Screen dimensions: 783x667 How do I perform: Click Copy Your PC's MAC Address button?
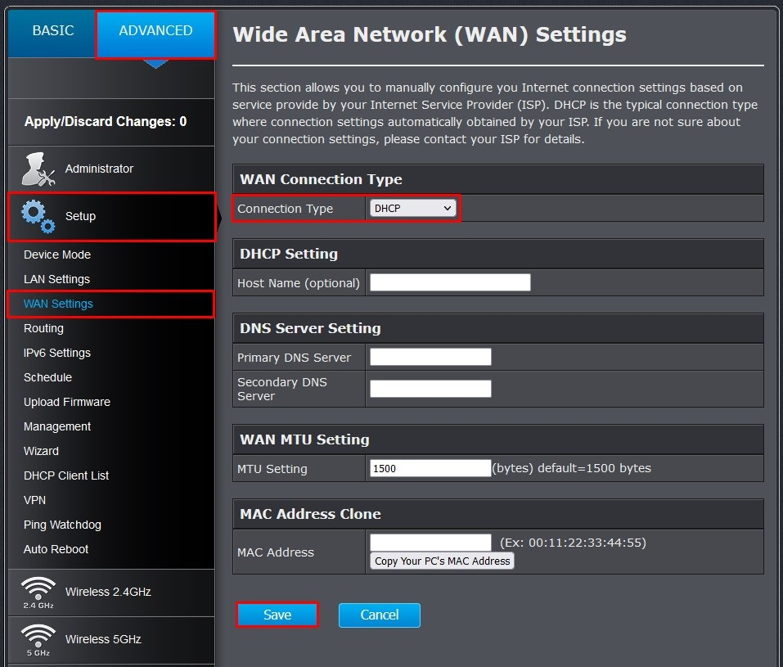click(x=442, y=561)
